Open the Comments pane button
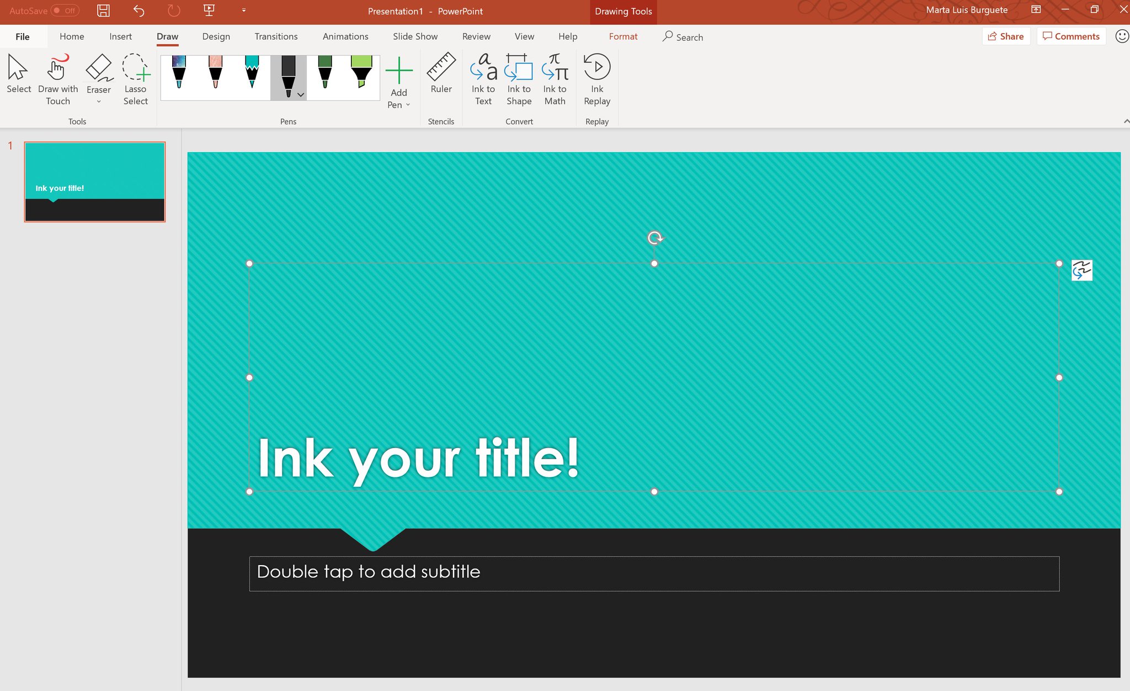The height and width of the screenshot is (691, 1130). 1071,36
